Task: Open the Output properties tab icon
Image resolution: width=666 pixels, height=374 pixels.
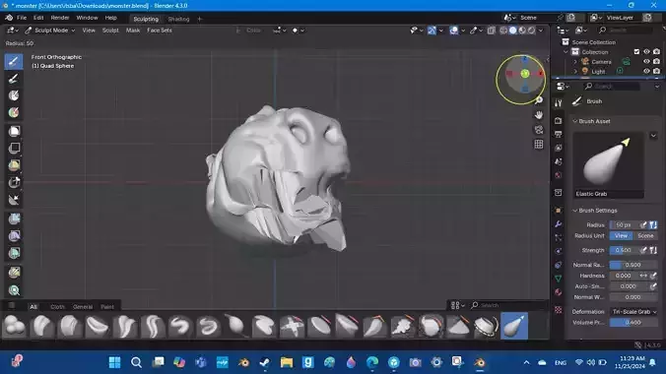Action: click(558, 134)
